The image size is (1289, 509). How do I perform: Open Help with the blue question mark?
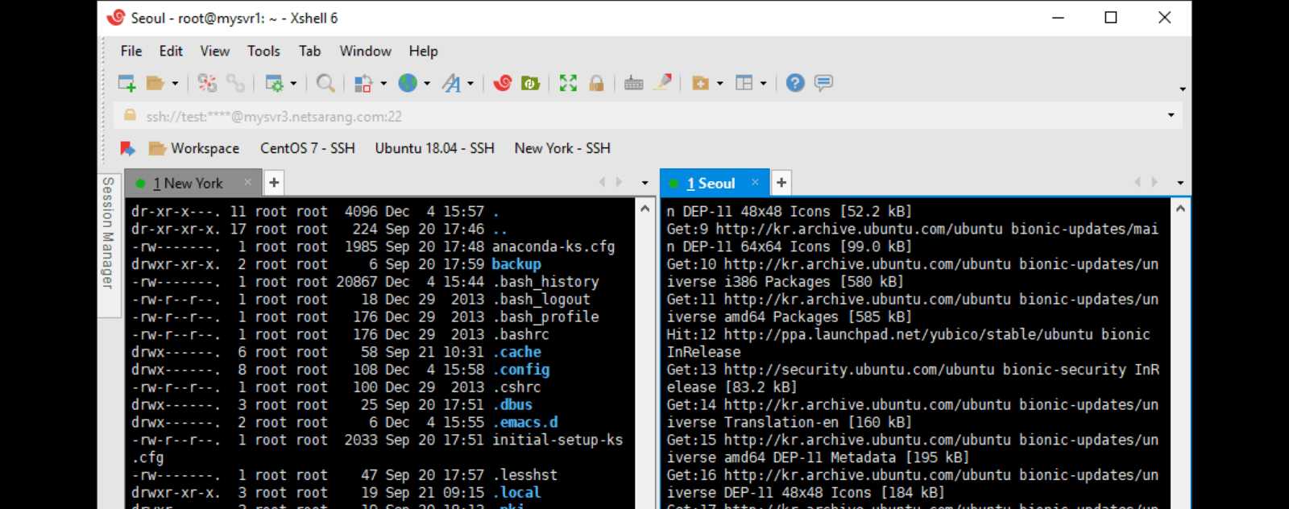click(795, 83)
